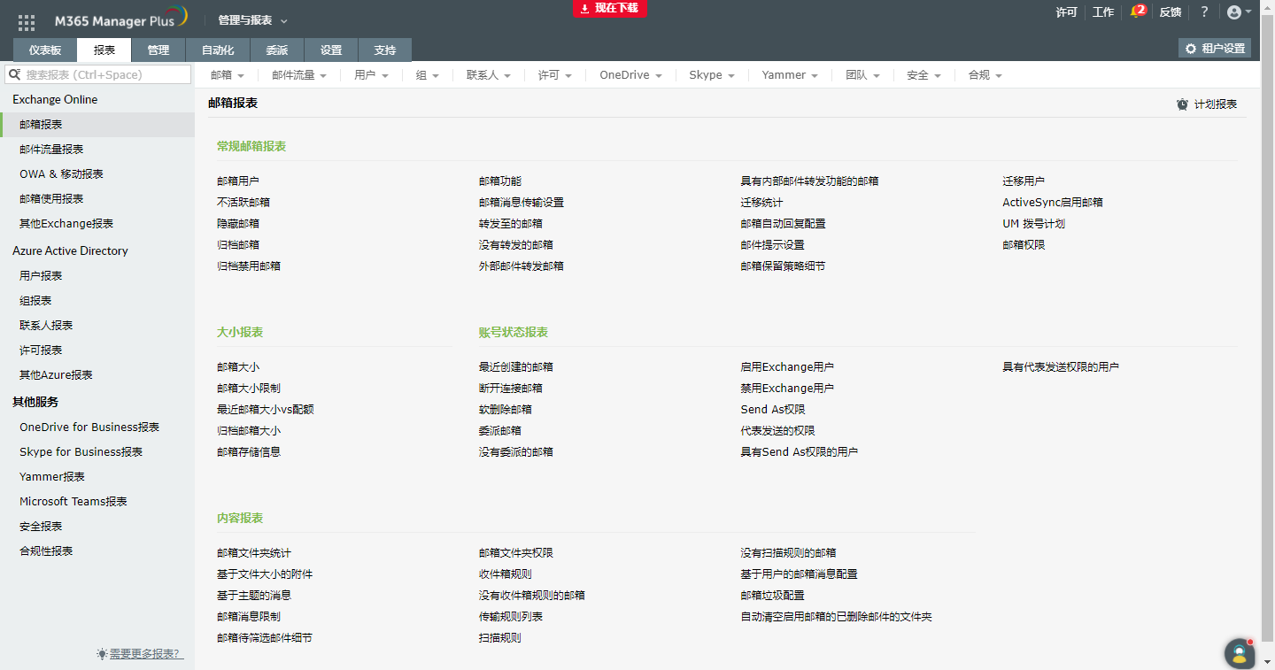Open the 管理与报表 module dropdown

[252, 20]
